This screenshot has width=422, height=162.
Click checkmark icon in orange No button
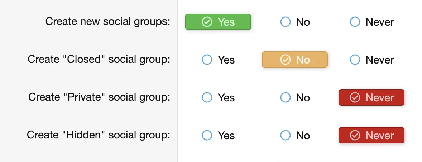point(285,60)
